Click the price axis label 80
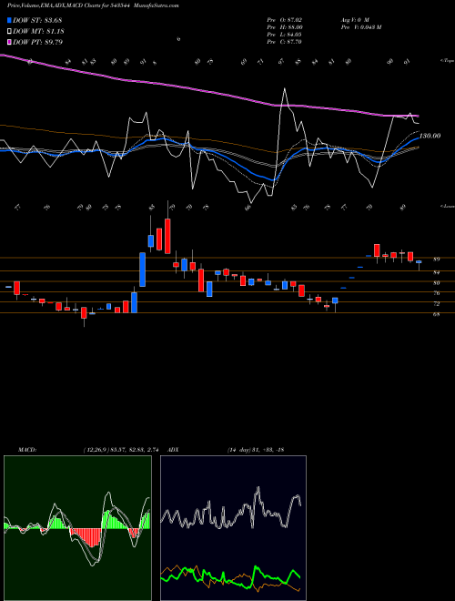Image resolution: width=455 pixels, height=601 pixels. click(x=436, y=283)
